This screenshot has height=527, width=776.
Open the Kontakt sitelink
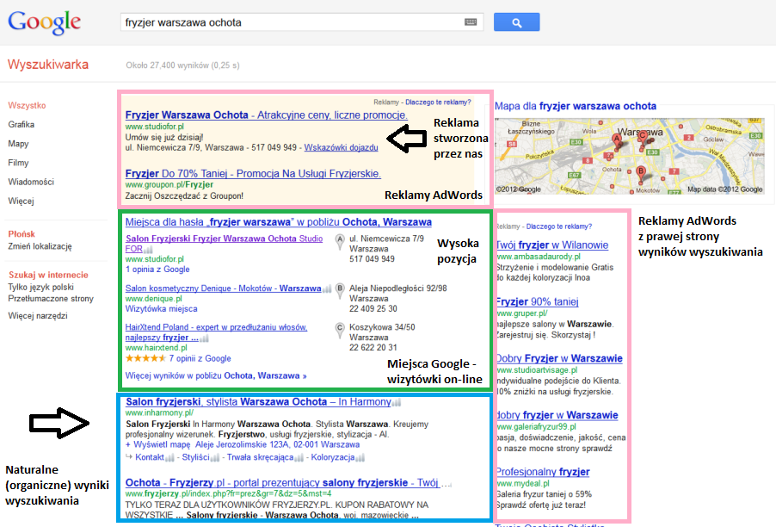click(150, 457)
